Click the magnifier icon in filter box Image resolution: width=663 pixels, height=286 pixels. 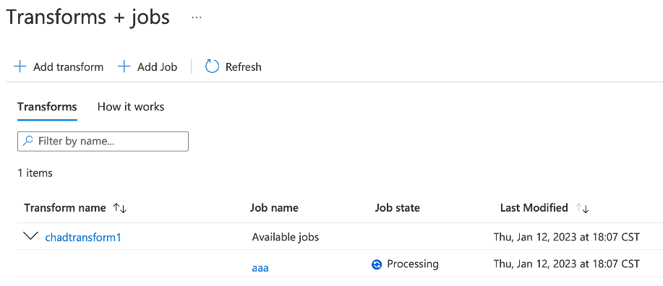[x=28, y=141]
